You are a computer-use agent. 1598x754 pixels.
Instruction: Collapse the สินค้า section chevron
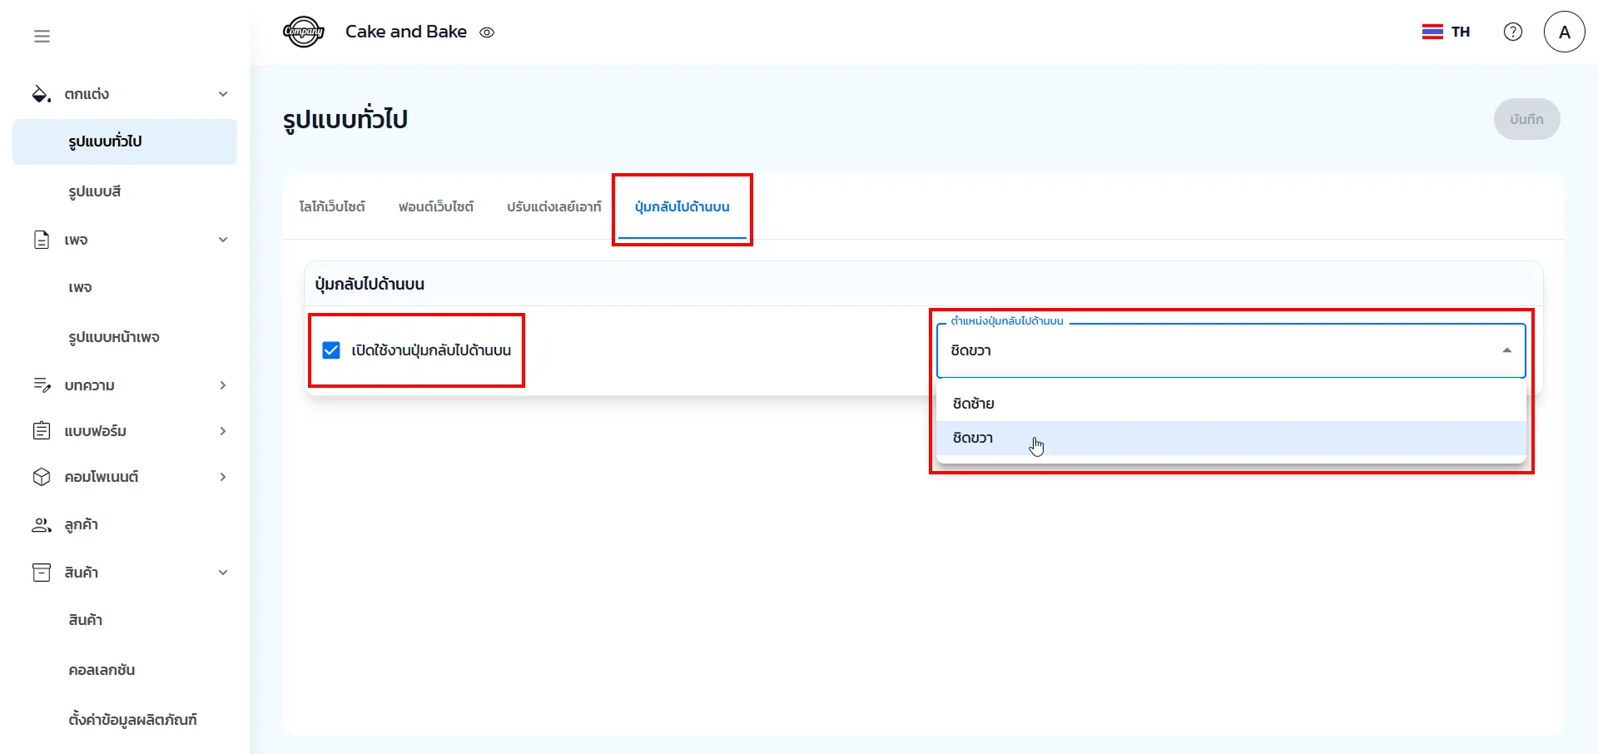(x=222, y=573)
